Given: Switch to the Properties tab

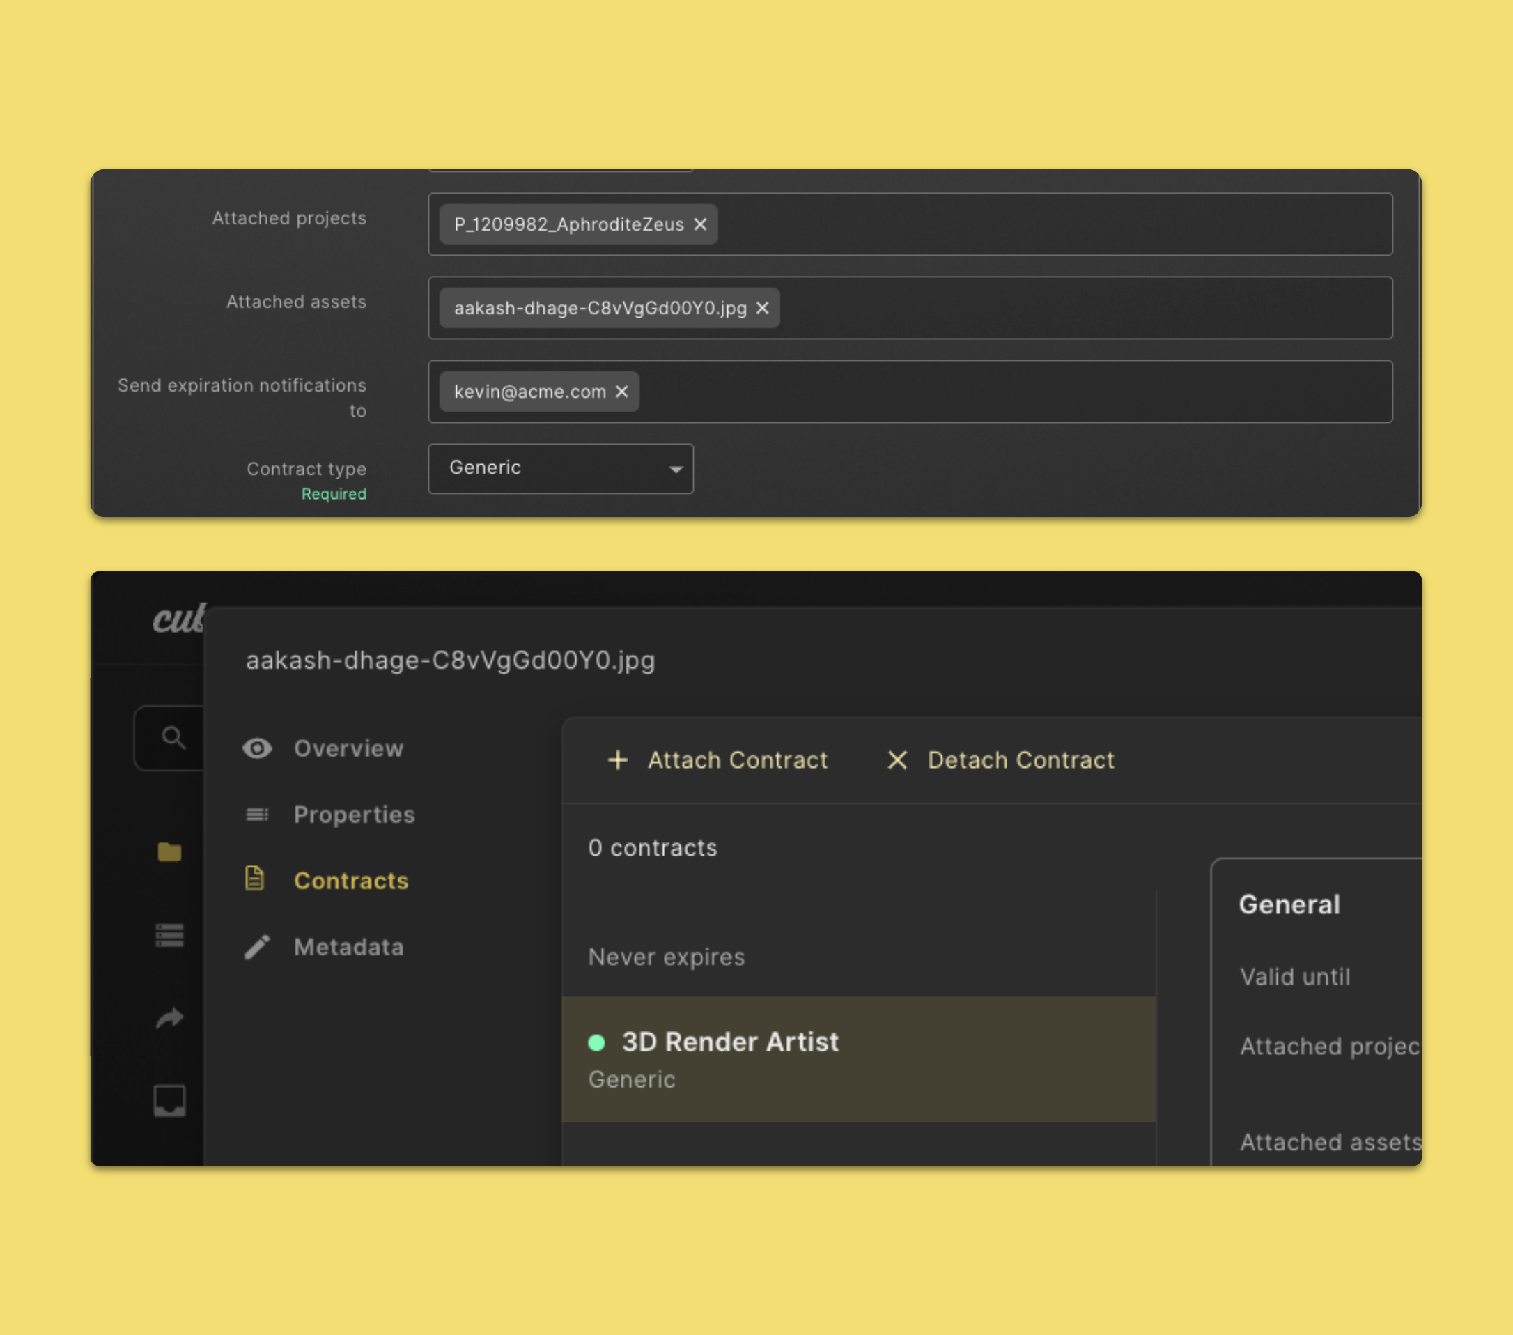Looking at the screenshot, I should click(x=354, y=815).
